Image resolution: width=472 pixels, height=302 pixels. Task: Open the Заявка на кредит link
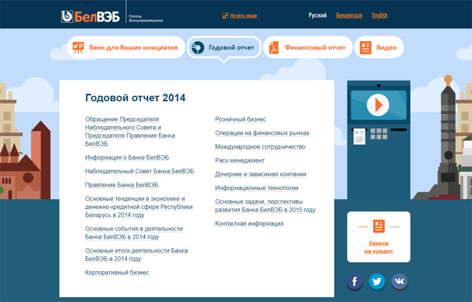coord(378,247)
